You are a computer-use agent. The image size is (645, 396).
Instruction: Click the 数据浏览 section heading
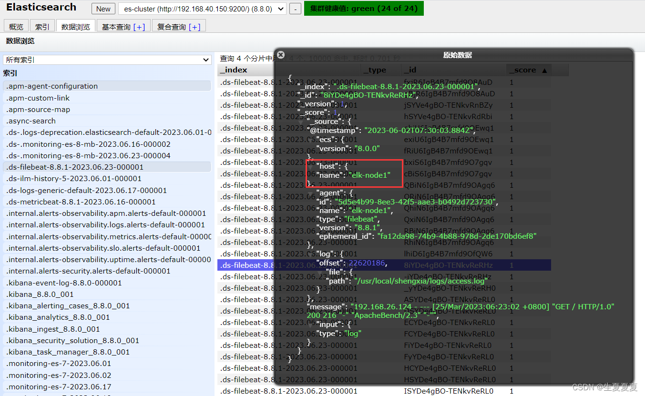click(x=20, y=41)
